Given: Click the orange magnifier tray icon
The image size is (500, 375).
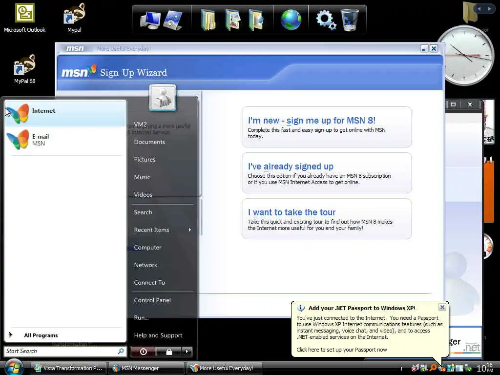Looking at the screenshot, I should [433, 368].
